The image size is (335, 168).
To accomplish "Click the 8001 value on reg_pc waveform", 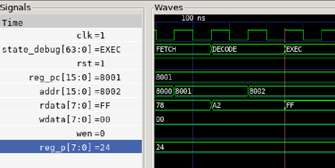I will [x=164, y=77].
